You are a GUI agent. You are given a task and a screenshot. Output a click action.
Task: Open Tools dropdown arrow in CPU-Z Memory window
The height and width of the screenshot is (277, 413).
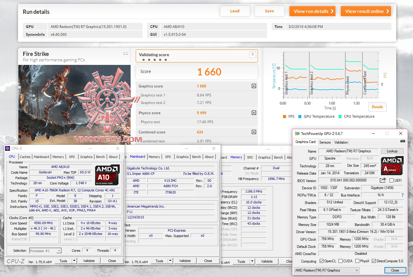click(x=252, y=261)
